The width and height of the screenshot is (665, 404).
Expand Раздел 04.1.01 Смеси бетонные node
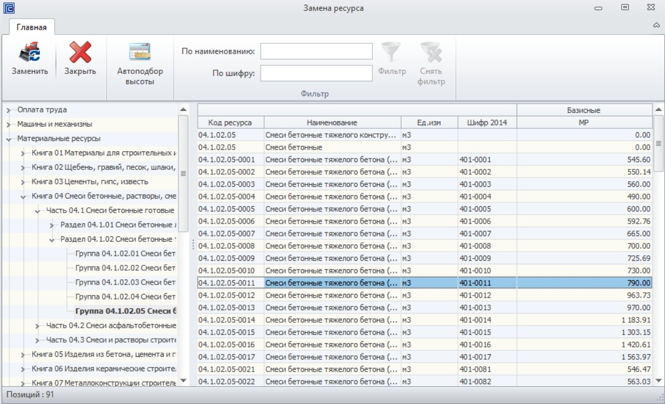pos(51,225)
